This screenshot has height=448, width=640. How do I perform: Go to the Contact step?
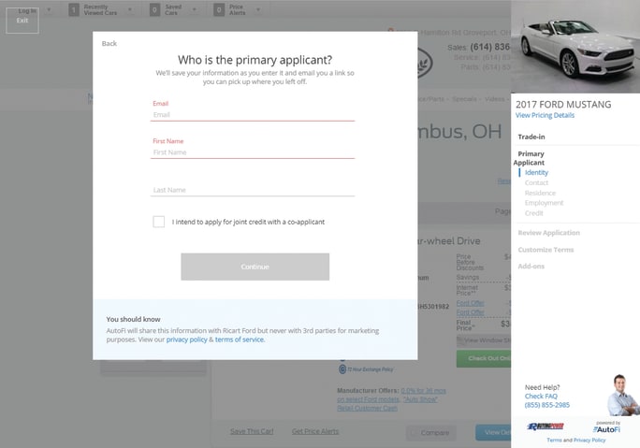point(536,183)
